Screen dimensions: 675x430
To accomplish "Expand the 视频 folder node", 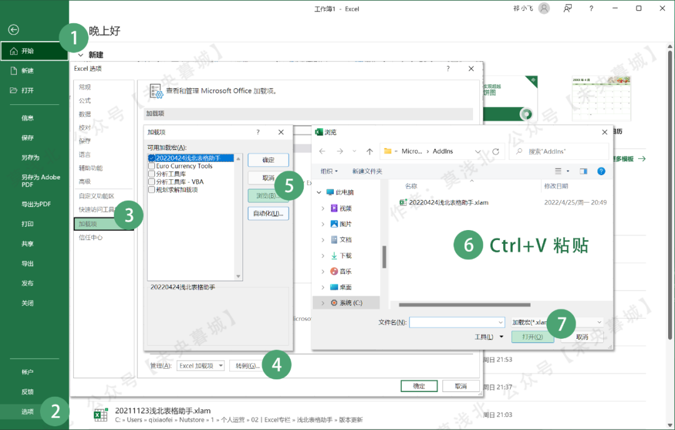I will pos(323,208).
